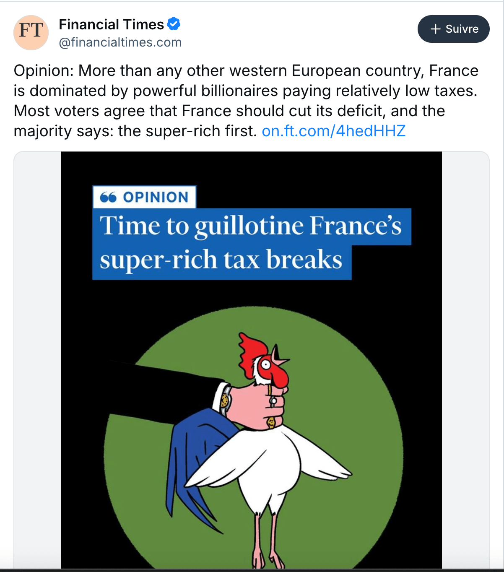Click the FT profile avatar
Viewport: 504px width, 572px height.
tap(31, 32)
